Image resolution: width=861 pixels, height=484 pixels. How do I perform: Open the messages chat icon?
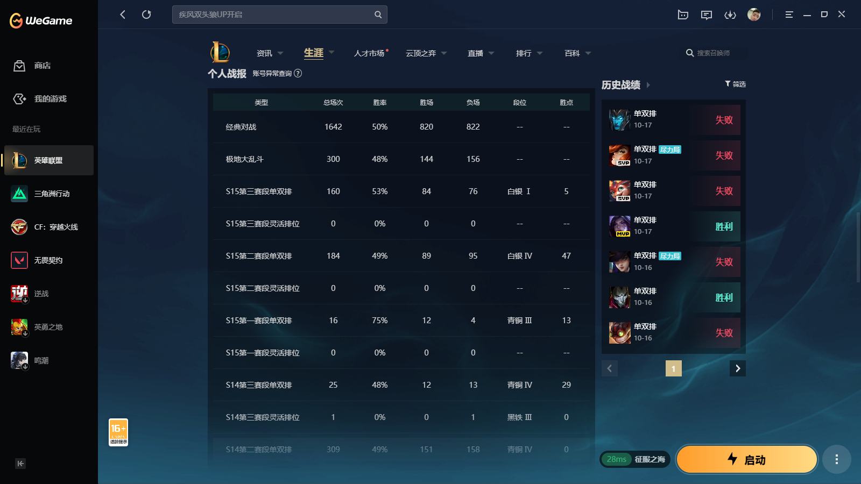707,15
